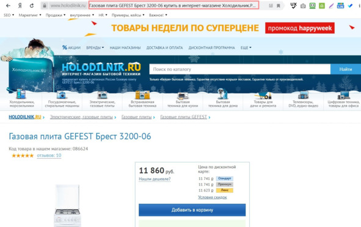Screen dimensions: 361x227
Task: Expand the ЕЩЕ menu
Action: tap(246, 48)
